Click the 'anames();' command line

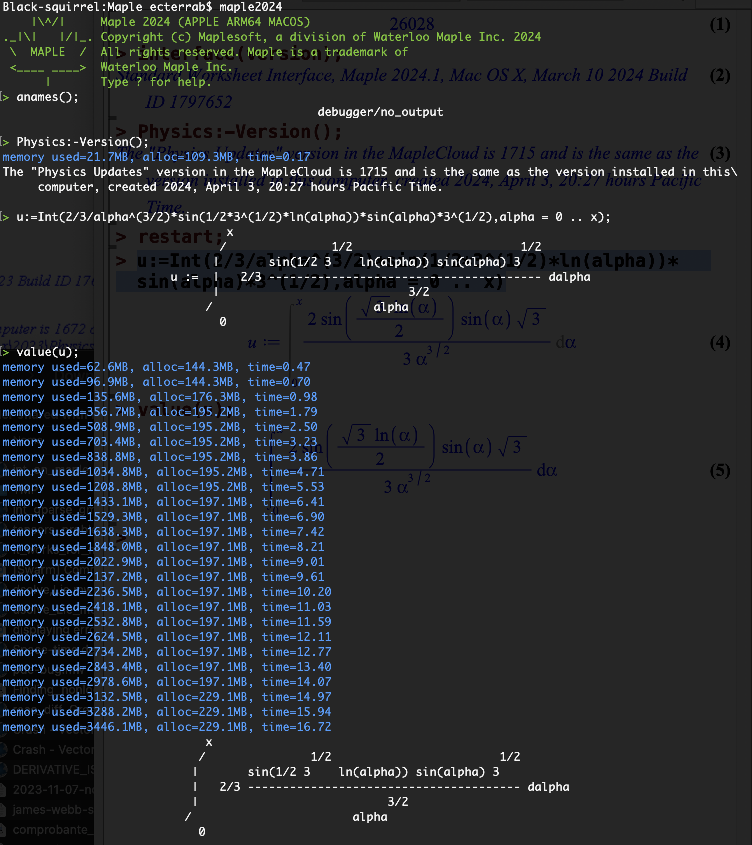click(x=48, y=97)
